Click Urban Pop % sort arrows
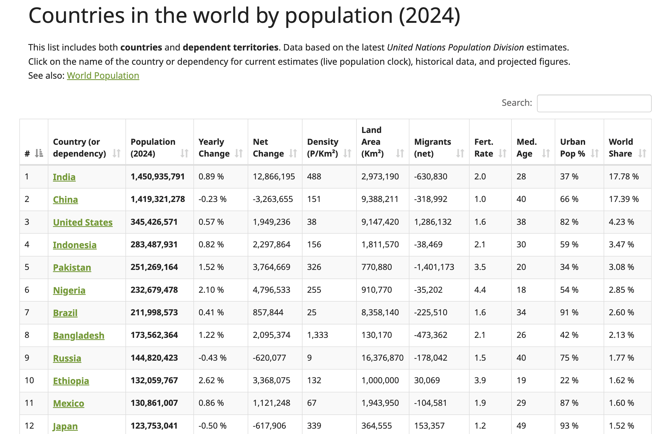The height and width of the screenshot is (434, 663). click(x=595, y=153)
